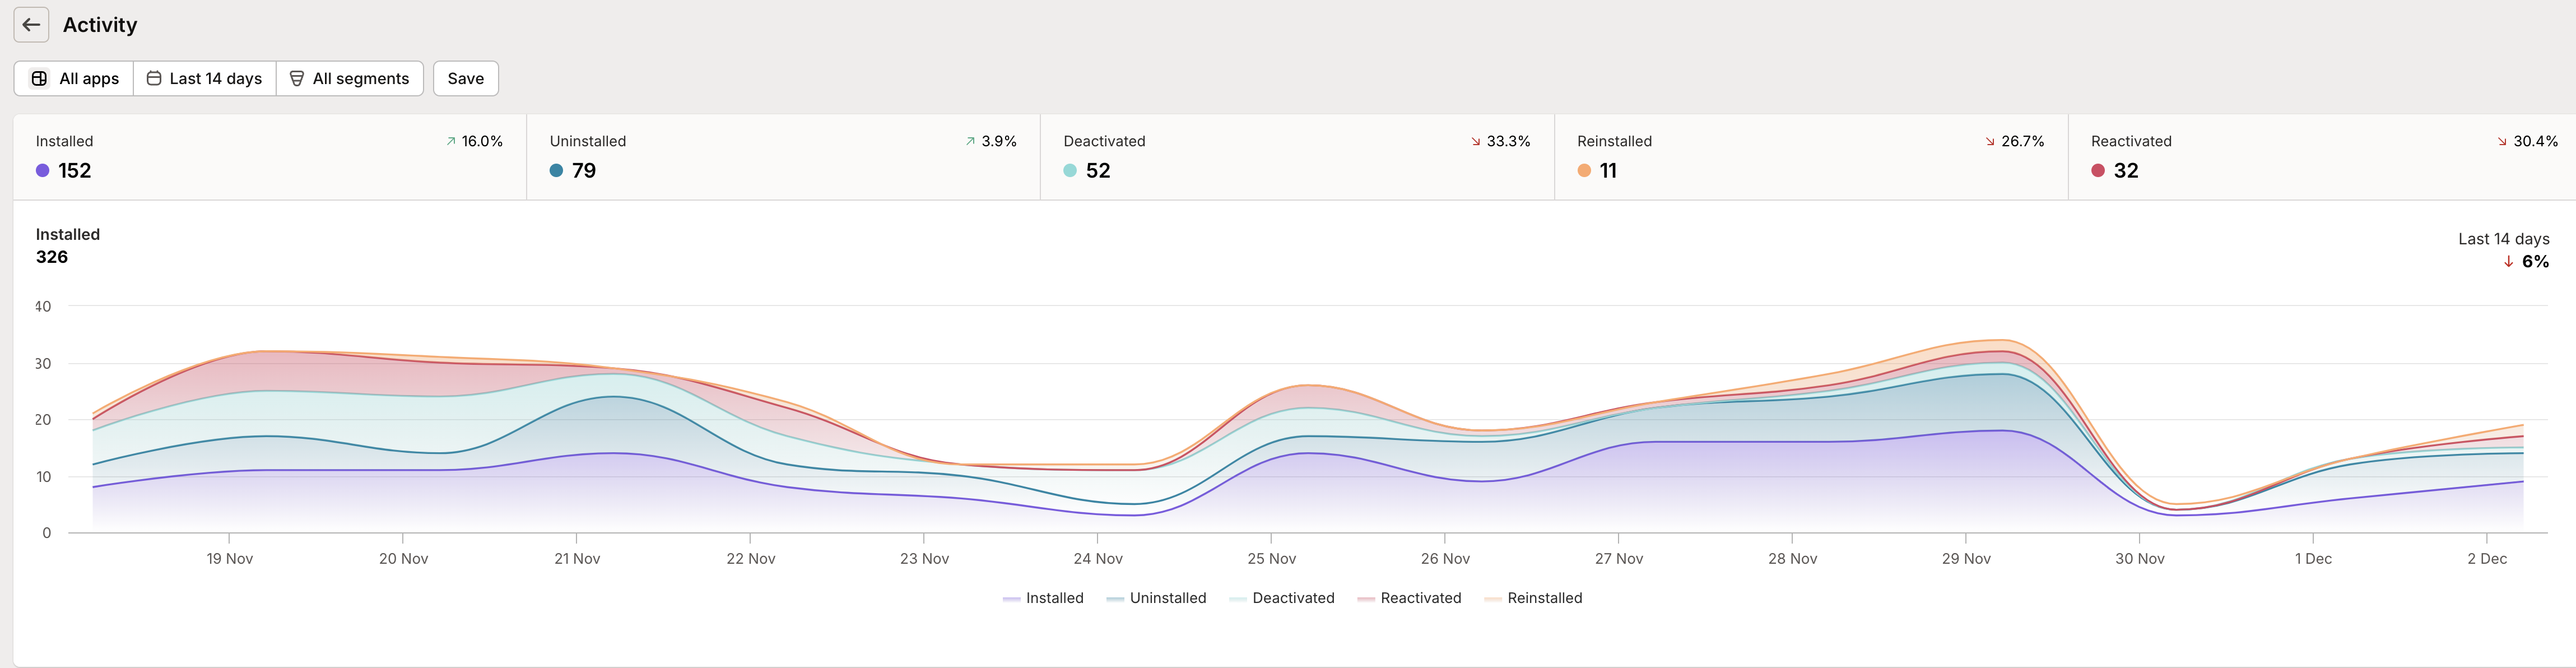The width and height of the screenshot is (2576, 668).
Task: Open the All apps dropdown
Action: [74, 78]
